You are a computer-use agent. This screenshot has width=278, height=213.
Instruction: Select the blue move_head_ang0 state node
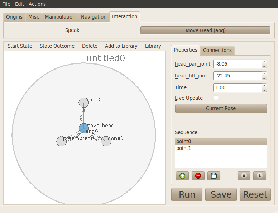tap(84, 128)
